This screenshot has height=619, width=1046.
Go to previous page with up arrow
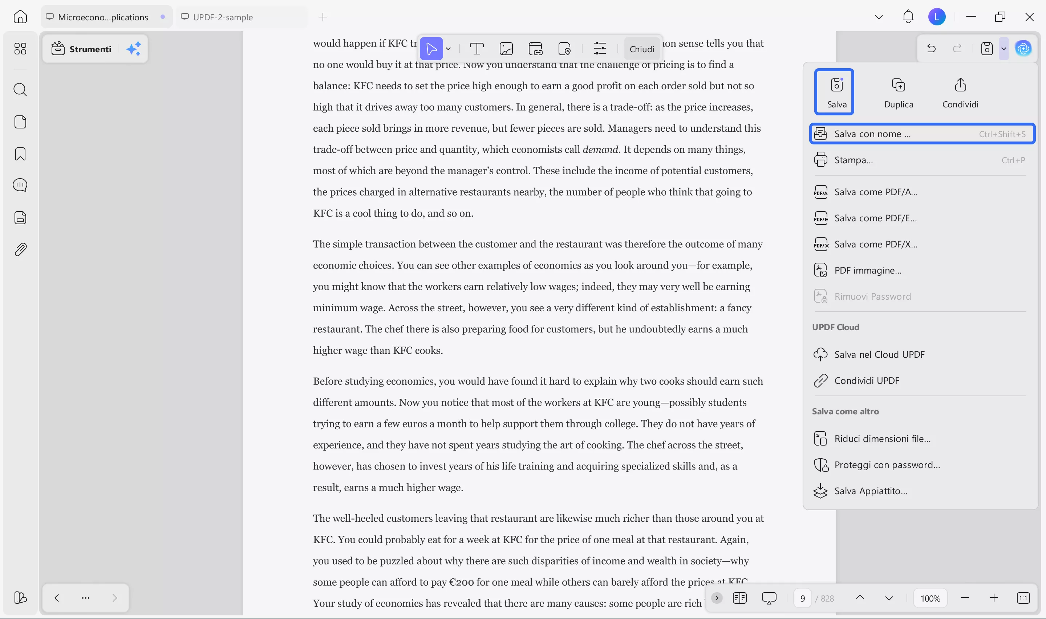[860, 598]
